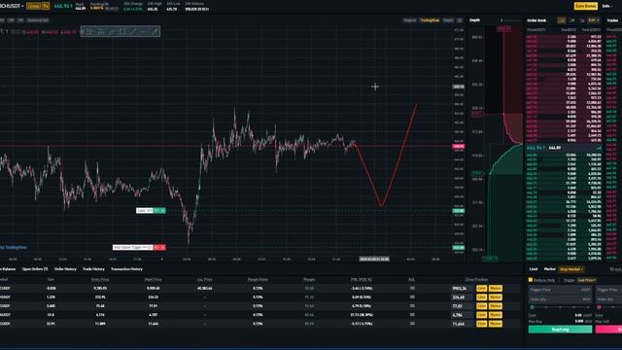Viewport: 622px width, 350px height.
Task: Close 9903.34 position with Limit button
Action: (x=482, y=289)
